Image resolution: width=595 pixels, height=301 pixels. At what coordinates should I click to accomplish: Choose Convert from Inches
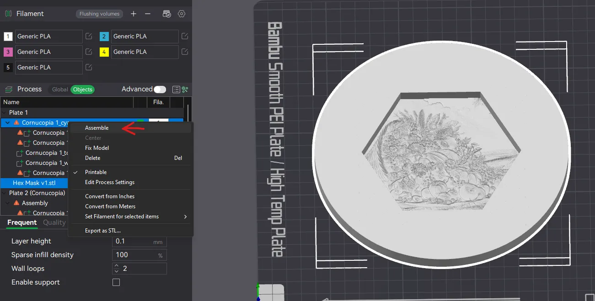(x=130, y=196)
